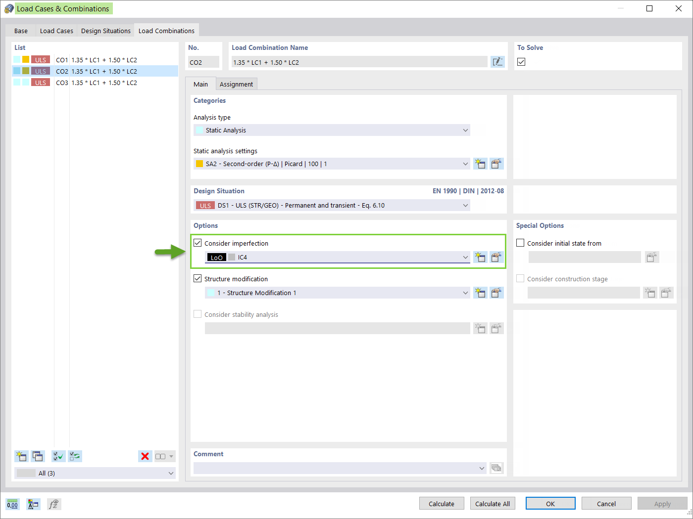The image size is (693, 519).
Task: Switch to Load Cases tab
Action: pyautogui.click(x=56, y=31)
